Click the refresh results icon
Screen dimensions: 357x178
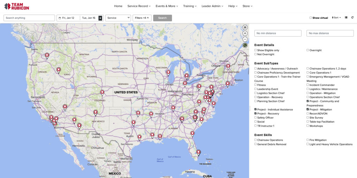tap(352, 18)
